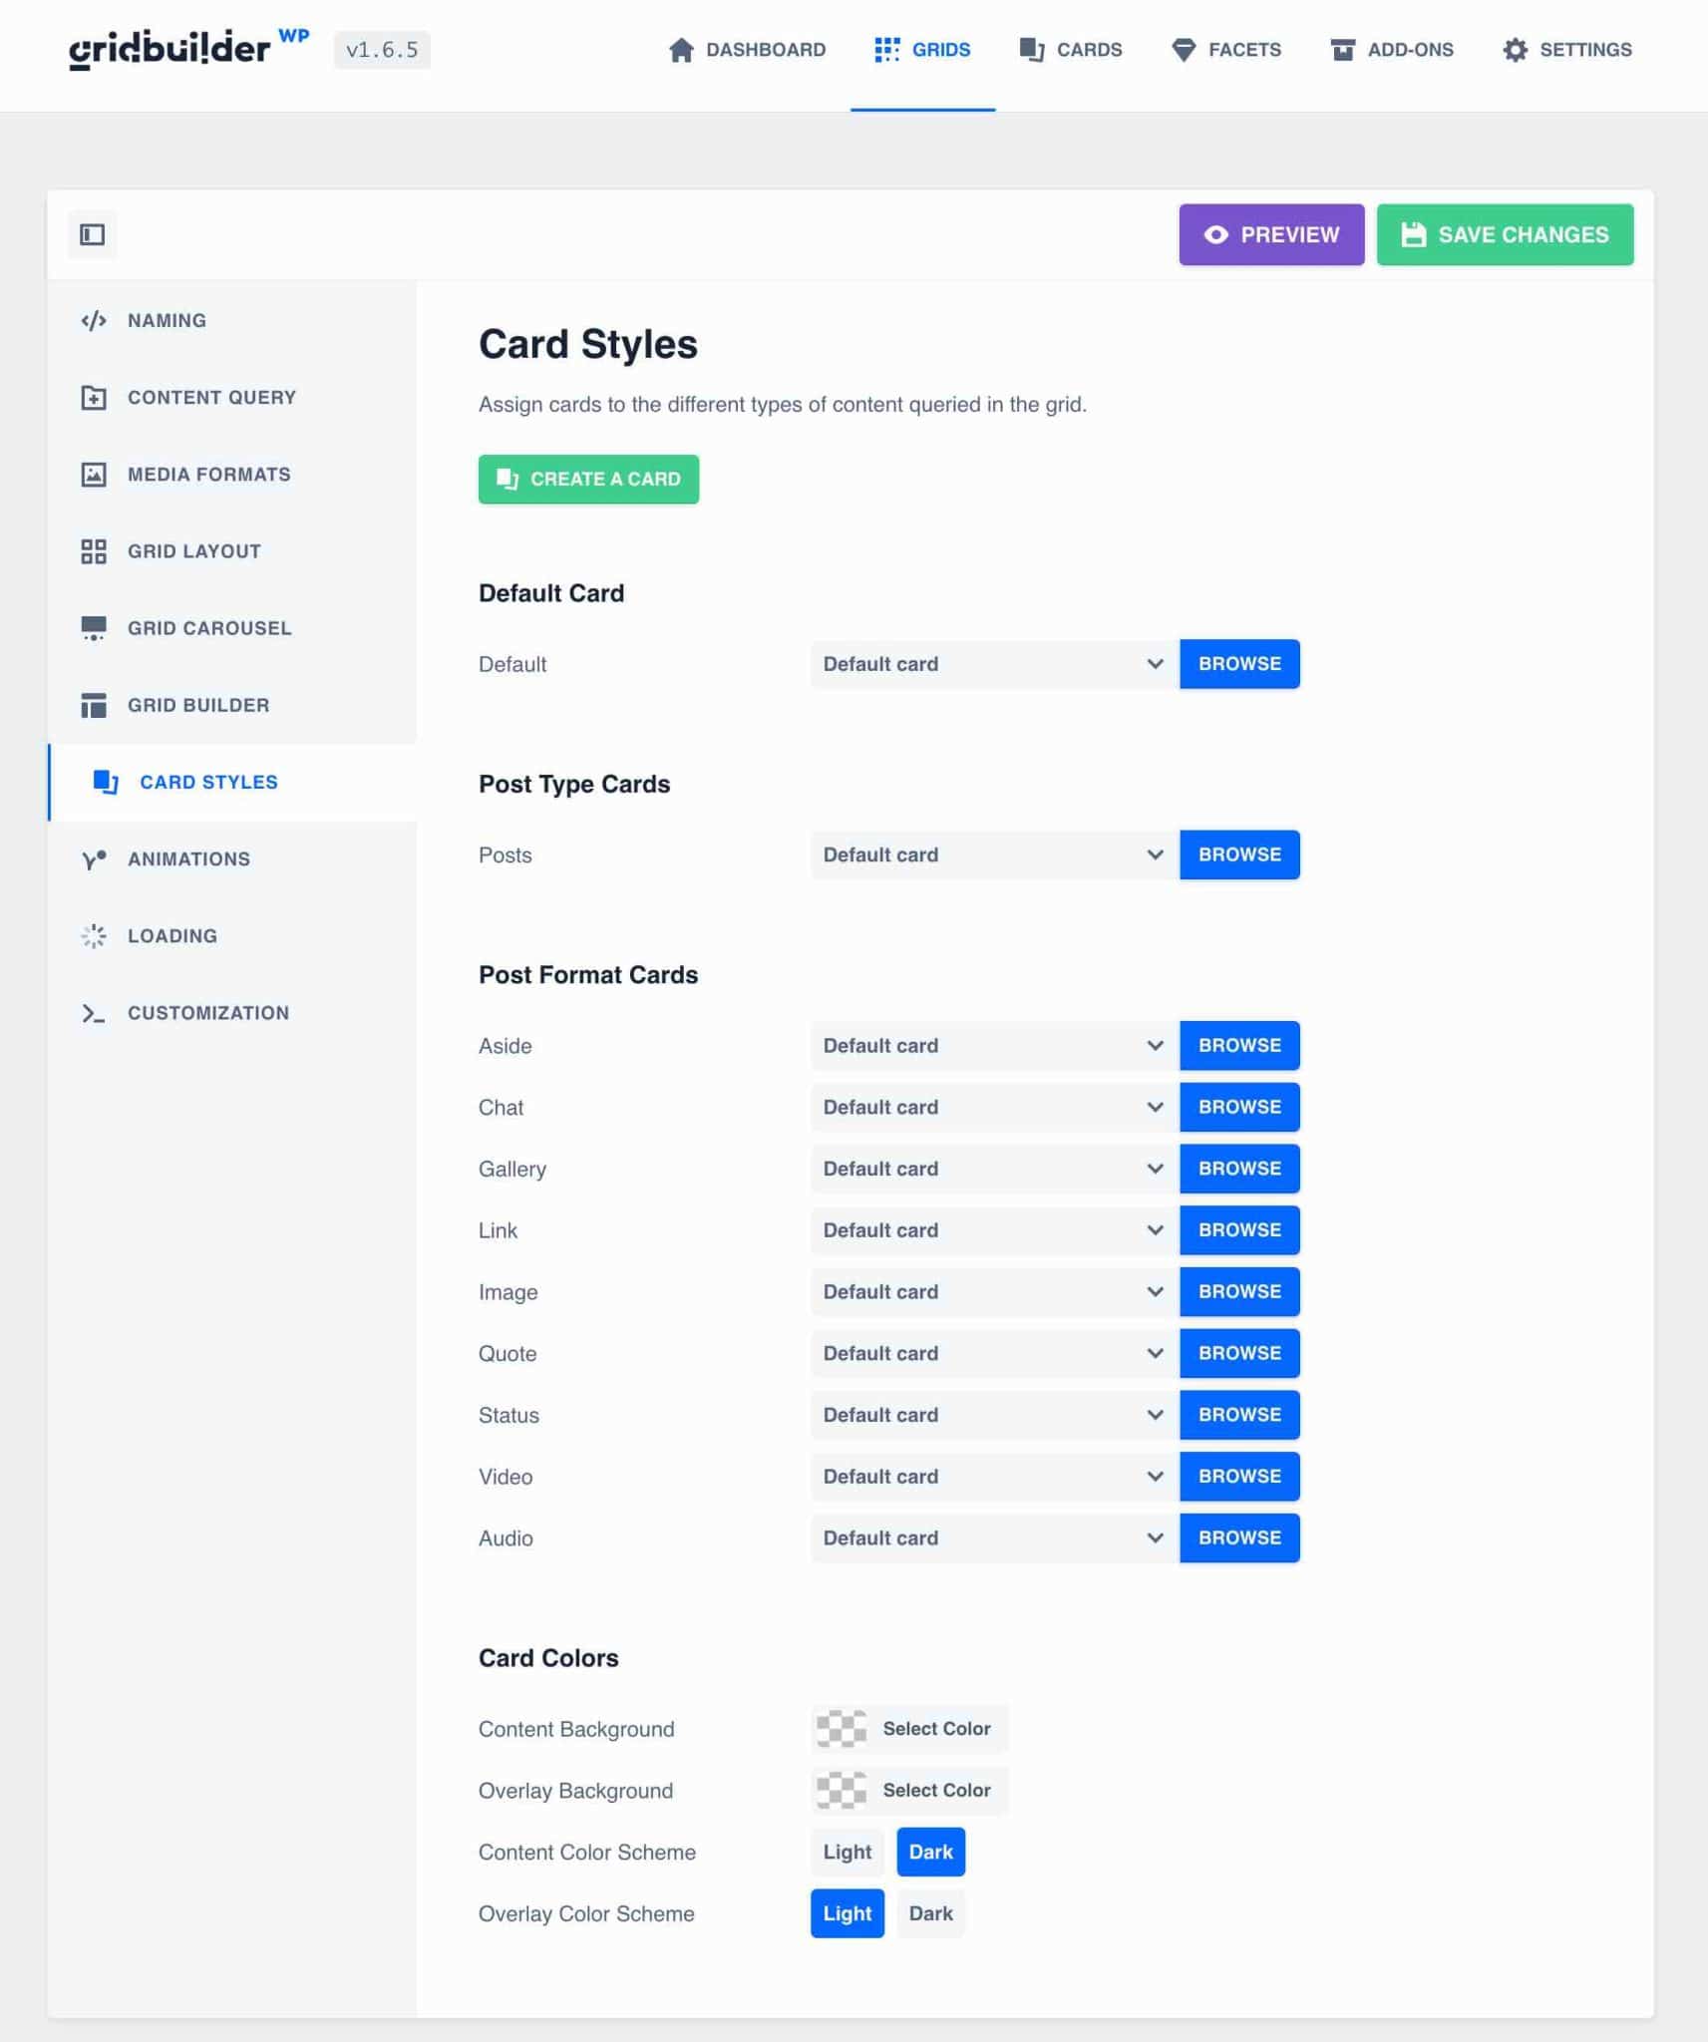Screen dimensions: 1708x2042
Task: Switch Overlay Color Scheme to Dark
Action: [x=930, y=1914]
